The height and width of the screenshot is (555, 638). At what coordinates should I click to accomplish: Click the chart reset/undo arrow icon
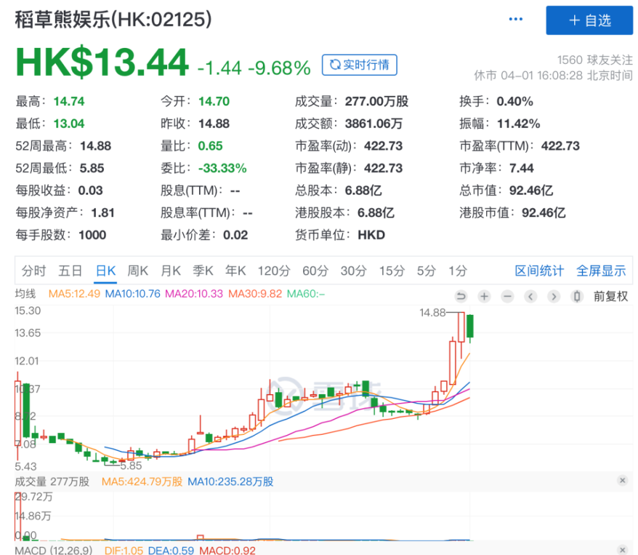461,296
